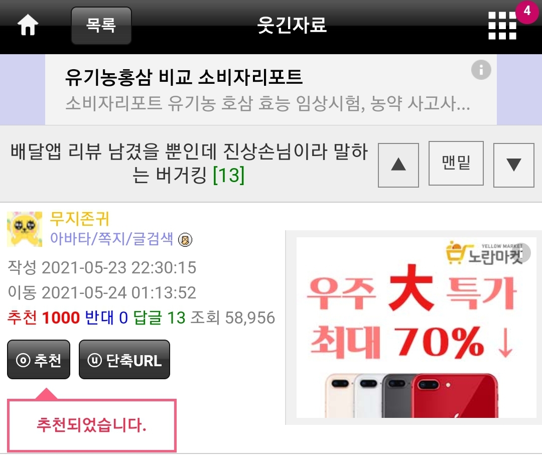Go to the previous post with up arrow
Screen dimensions: 542x456
pos(398,165)
